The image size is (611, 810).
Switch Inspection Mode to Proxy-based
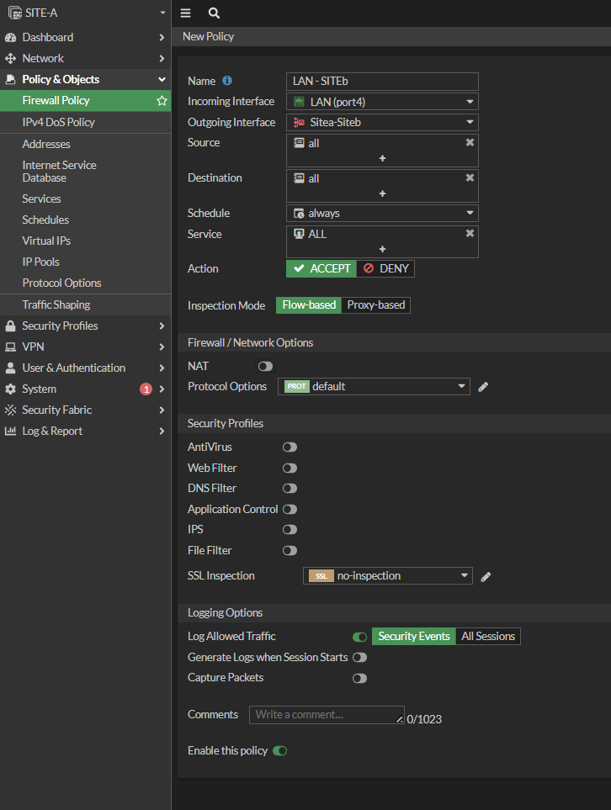[376, 305]
